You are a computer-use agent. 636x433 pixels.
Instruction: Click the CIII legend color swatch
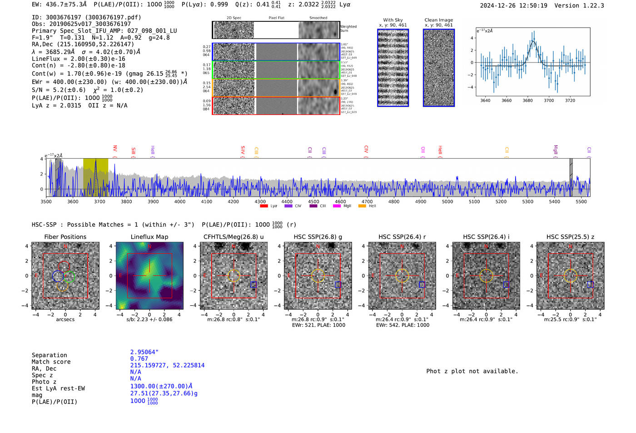coord(313,206)
